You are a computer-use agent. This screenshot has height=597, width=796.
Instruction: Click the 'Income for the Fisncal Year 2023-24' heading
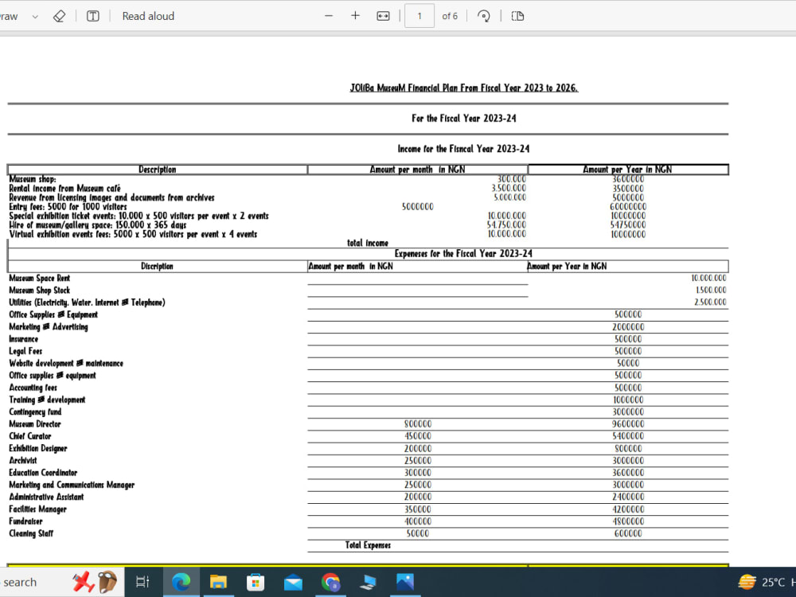pyautogui.click(x=463, y=149)
